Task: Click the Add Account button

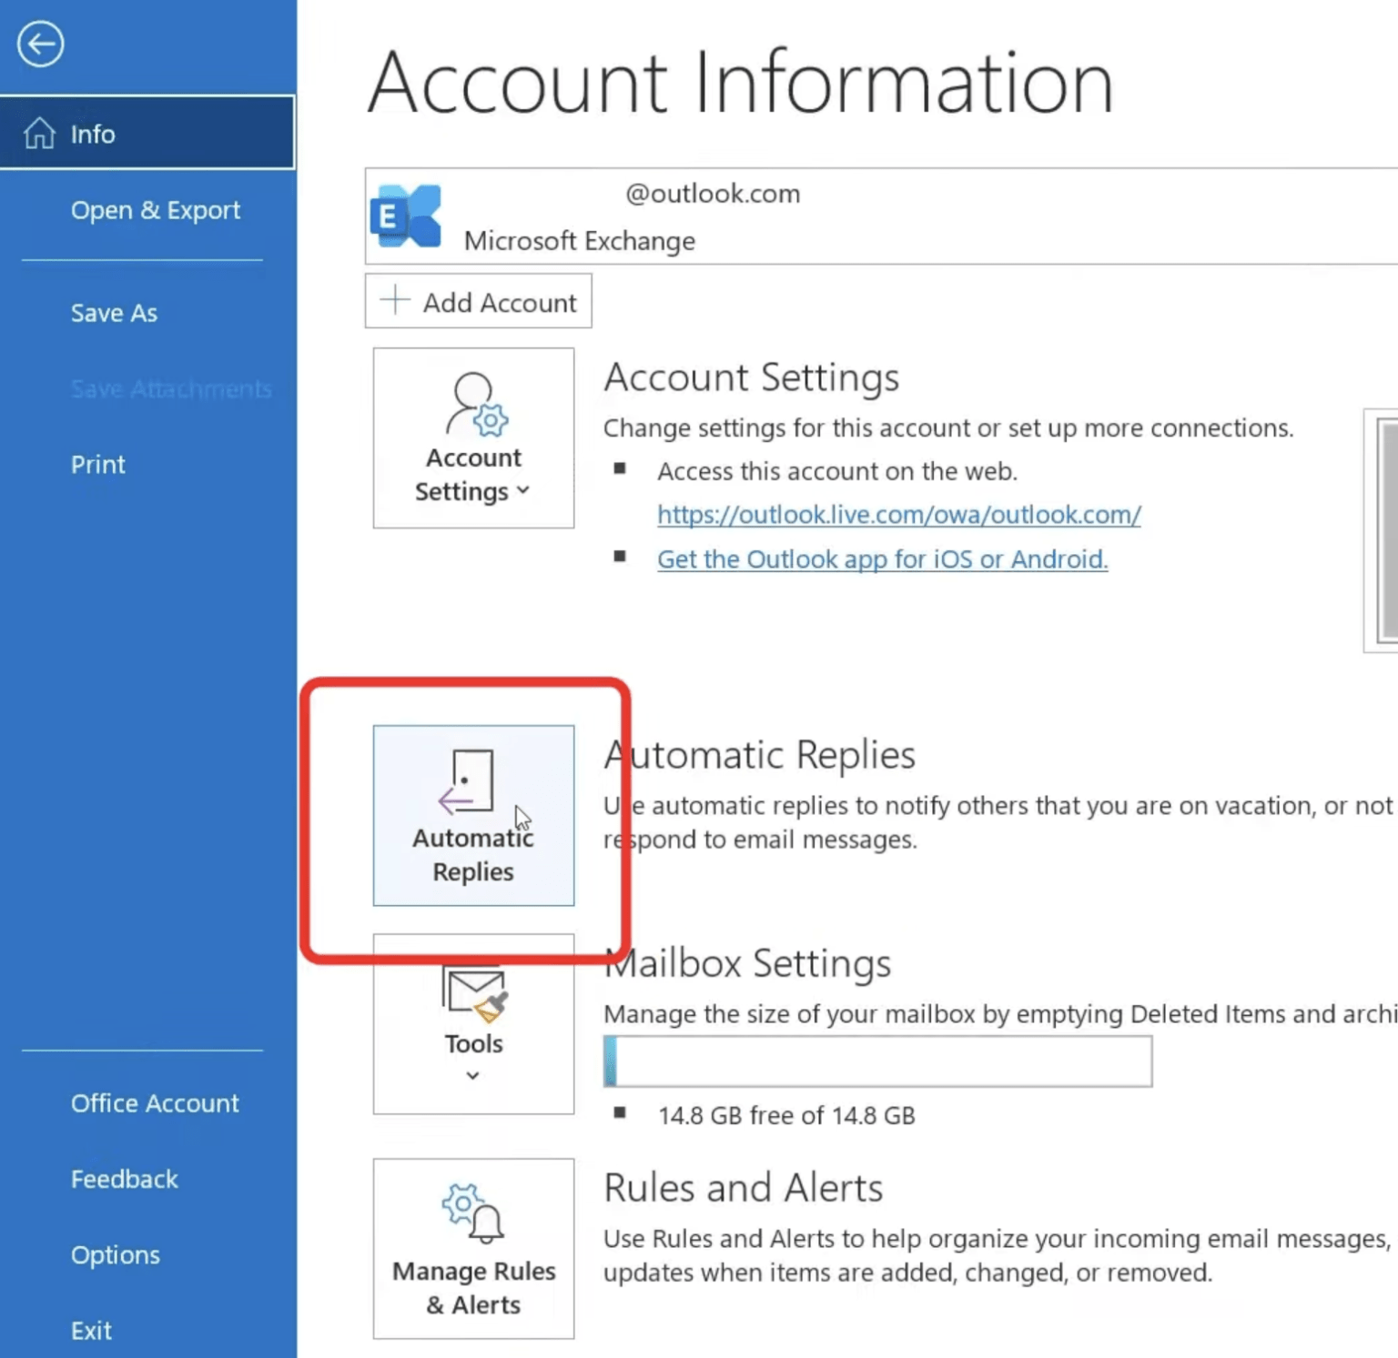Action: click(478, 301)
